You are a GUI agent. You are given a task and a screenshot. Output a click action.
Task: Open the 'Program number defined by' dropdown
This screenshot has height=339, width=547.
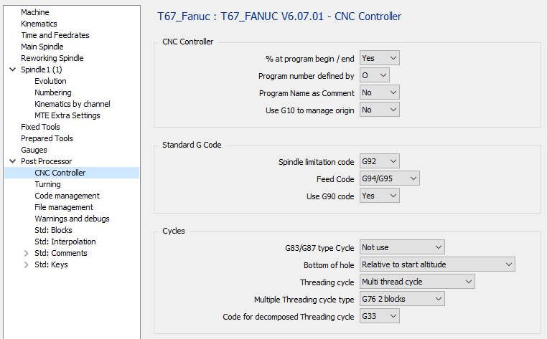point(374,75)
